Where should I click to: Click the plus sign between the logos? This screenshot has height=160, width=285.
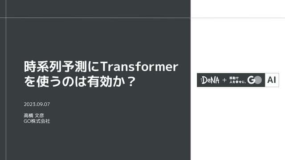coord(224,80)
